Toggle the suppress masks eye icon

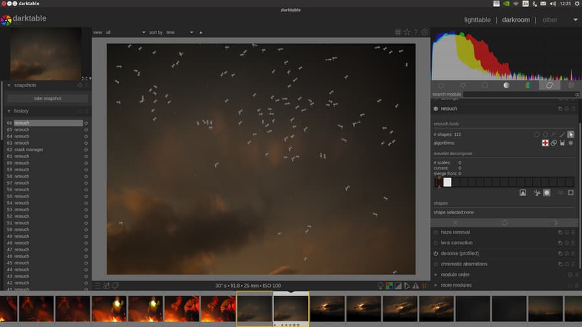click(x=561, y=193)
